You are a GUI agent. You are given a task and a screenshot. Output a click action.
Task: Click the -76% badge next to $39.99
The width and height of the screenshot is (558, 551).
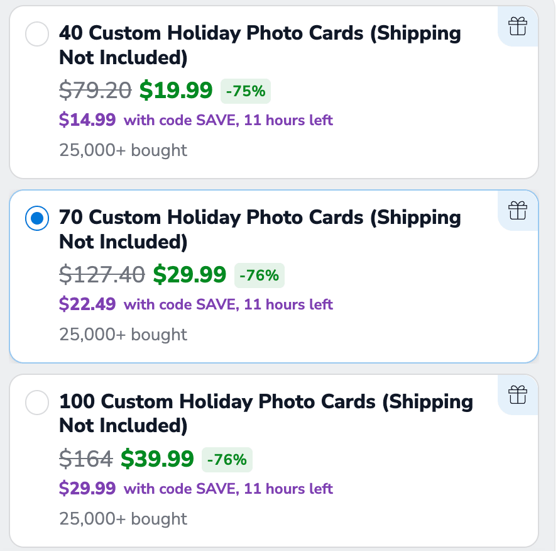tap(227, 460)
